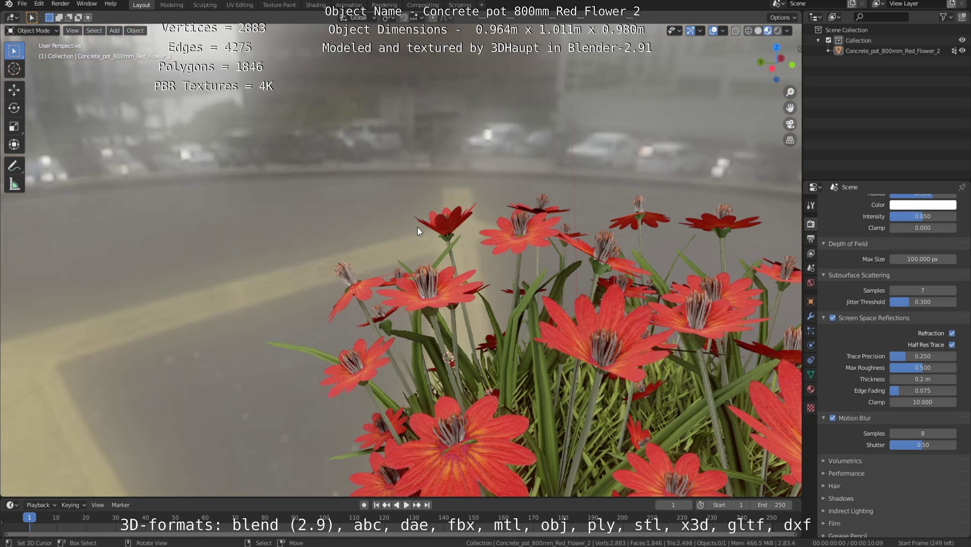Hide Concrete_pot_800mm_Red_Flower_2 object with eye icon
The width and height of the screenshot is (971, 547).
click(962, 50)
